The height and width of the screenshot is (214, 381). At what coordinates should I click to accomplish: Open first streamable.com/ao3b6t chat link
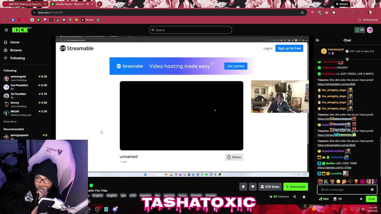point(336,84)
